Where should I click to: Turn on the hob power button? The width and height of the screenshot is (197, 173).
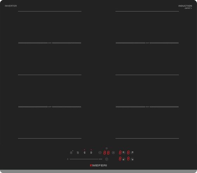107,159
